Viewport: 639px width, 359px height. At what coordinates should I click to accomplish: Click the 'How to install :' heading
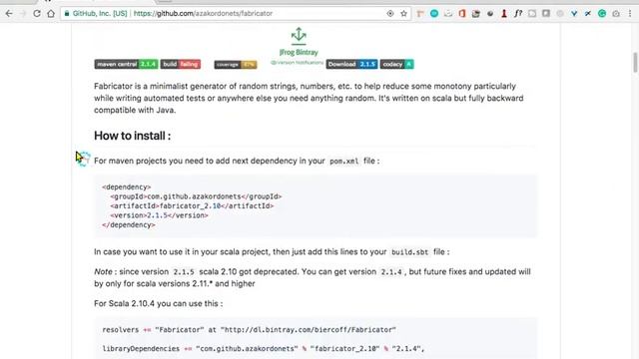click(x=133, y=136)
